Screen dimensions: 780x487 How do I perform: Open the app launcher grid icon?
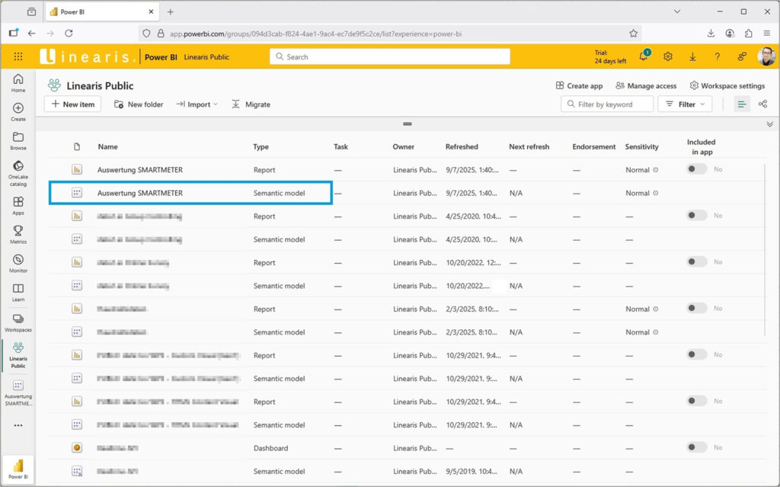pos(18,56)
